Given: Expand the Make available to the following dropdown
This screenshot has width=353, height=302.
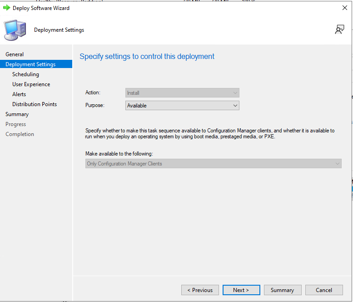Looking at the screenshot, I should click(x=213, y=164).
